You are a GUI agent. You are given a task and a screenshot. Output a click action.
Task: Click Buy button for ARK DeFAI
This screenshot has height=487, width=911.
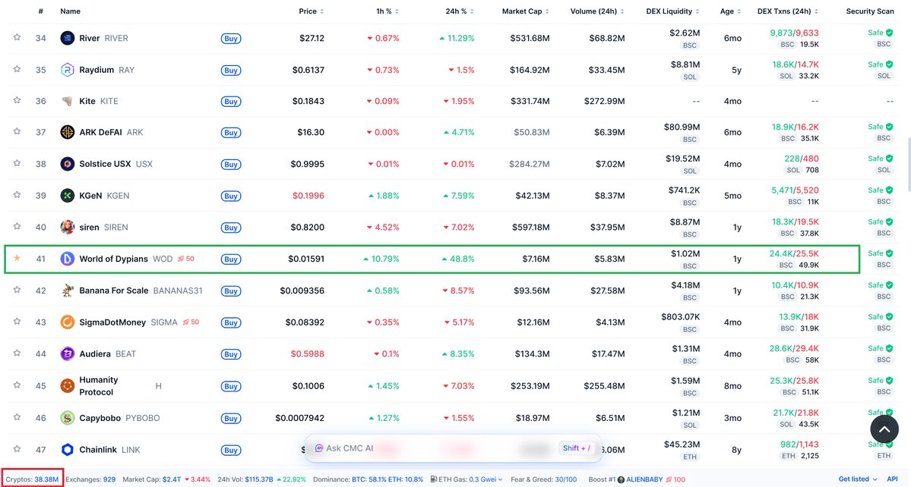[x=231, y=133]
